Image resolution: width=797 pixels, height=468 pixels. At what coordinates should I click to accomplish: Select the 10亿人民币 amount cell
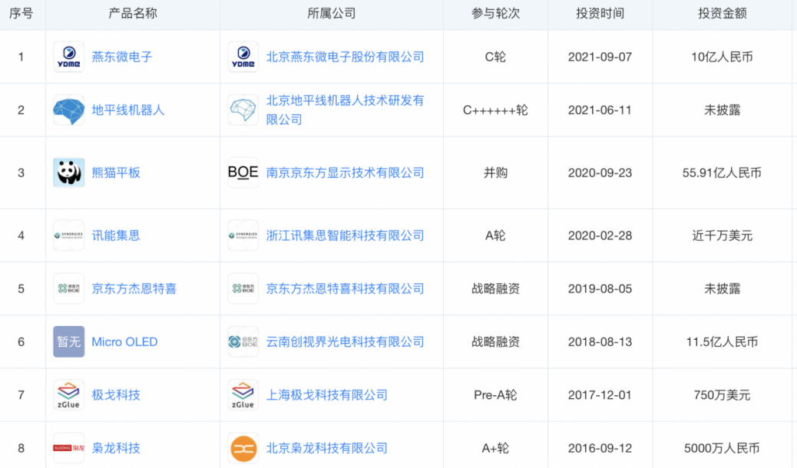pos(723,57)
